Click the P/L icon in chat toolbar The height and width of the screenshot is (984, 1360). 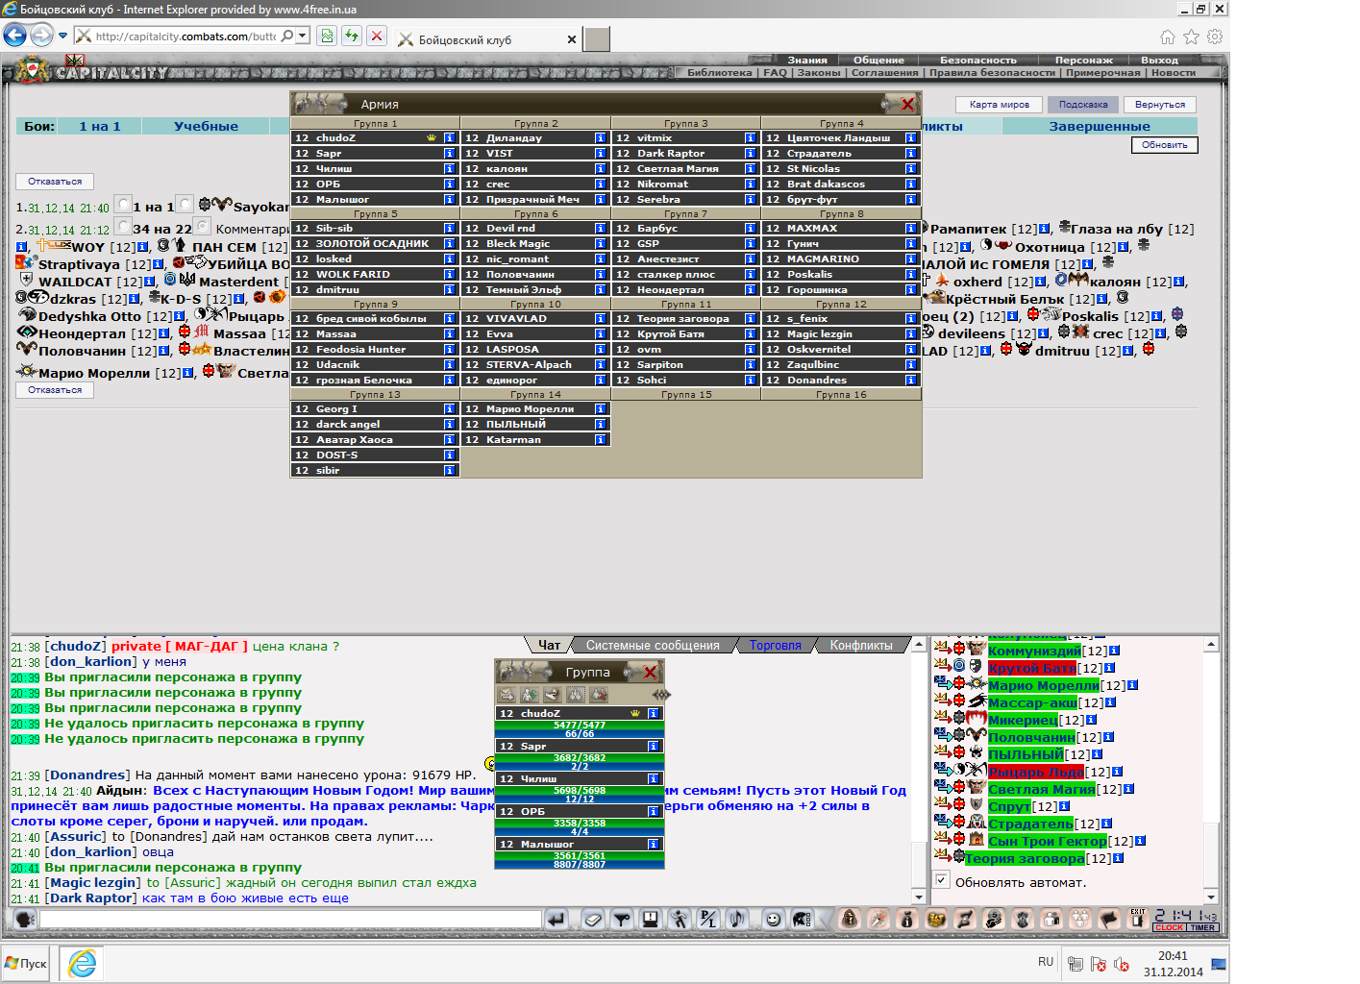point(708,920)
